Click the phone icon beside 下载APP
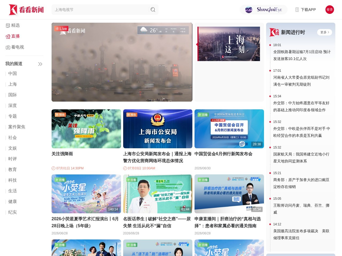Image resolution: width=342 pixels, height=256 pixels. point(297,10)
